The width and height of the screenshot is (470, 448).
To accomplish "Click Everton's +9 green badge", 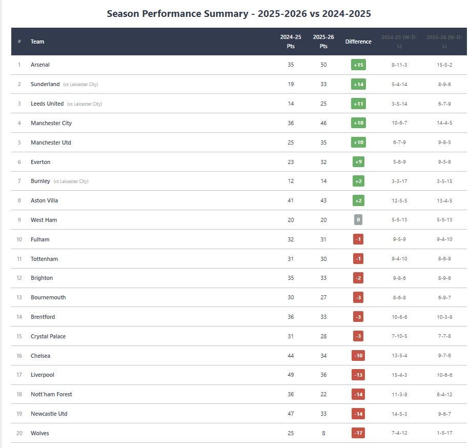I will click(358, 162).
